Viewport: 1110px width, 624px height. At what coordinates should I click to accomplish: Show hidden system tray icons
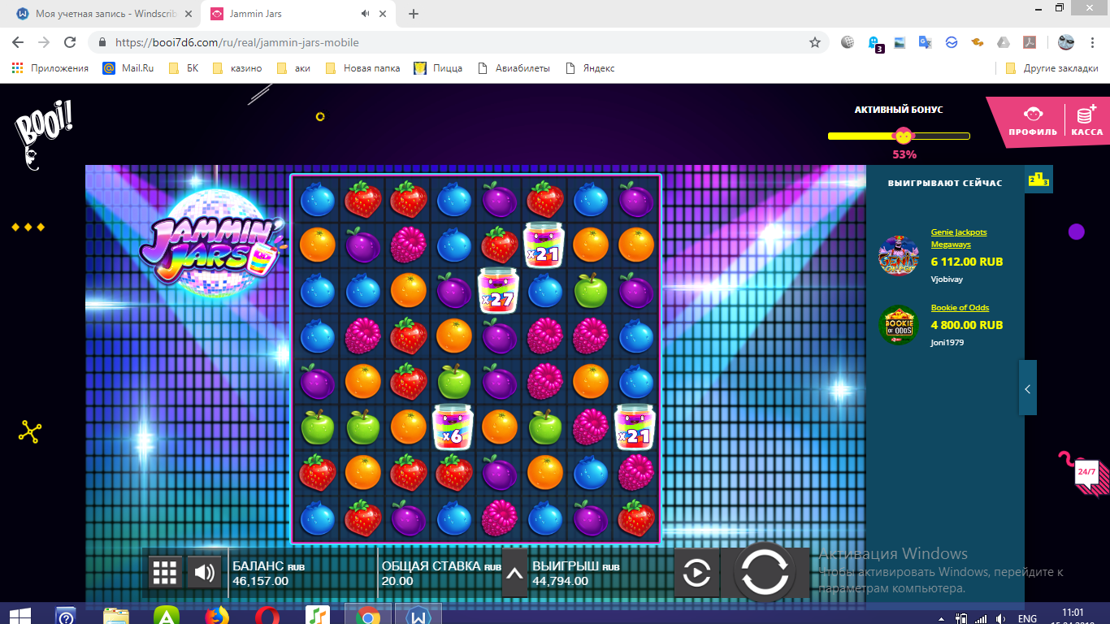(x=943, y=618)
